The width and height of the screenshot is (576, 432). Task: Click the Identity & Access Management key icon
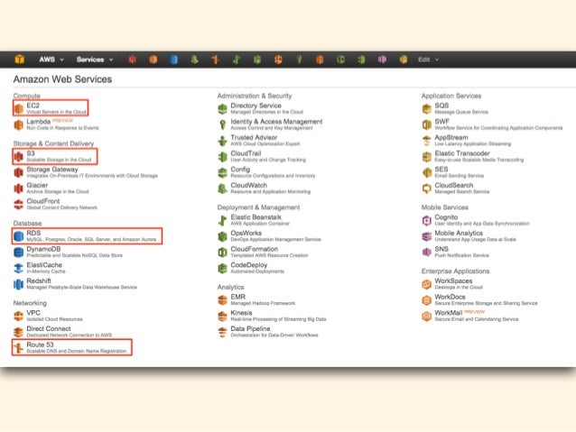tap(223, 124)
